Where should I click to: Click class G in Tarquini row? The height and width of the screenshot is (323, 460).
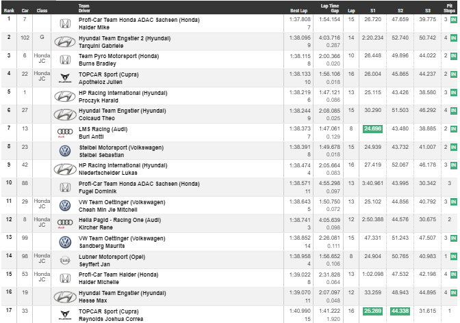point(42,38)
